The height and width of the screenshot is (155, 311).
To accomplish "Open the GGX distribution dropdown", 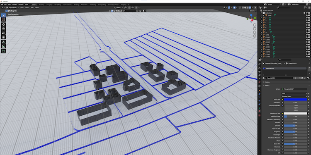I will pos(294,93).
